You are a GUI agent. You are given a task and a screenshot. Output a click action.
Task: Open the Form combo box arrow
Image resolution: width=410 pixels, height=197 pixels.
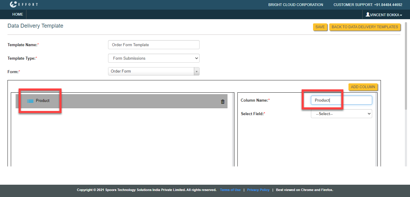point(197,71)
